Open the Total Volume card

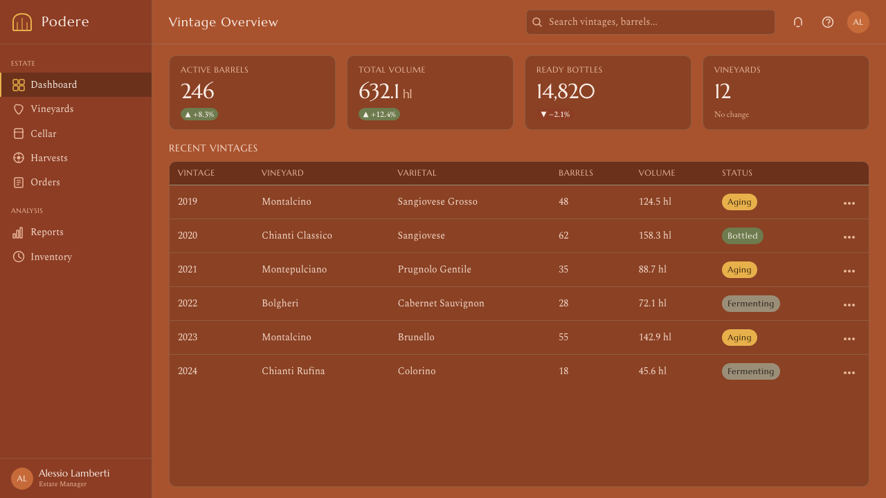tap(430, 93)
